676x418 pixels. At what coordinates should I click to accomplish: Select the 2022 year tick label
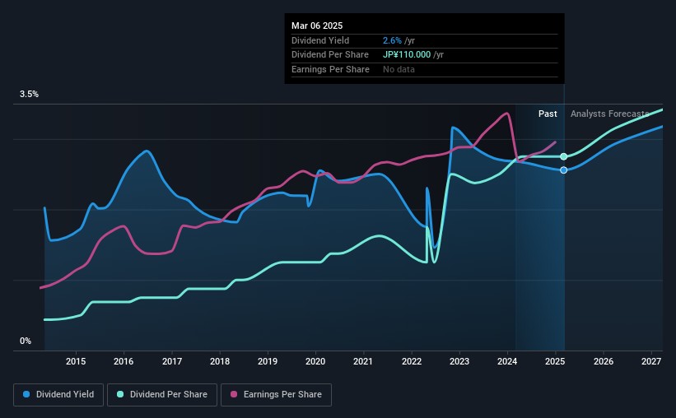coord(412,361)
